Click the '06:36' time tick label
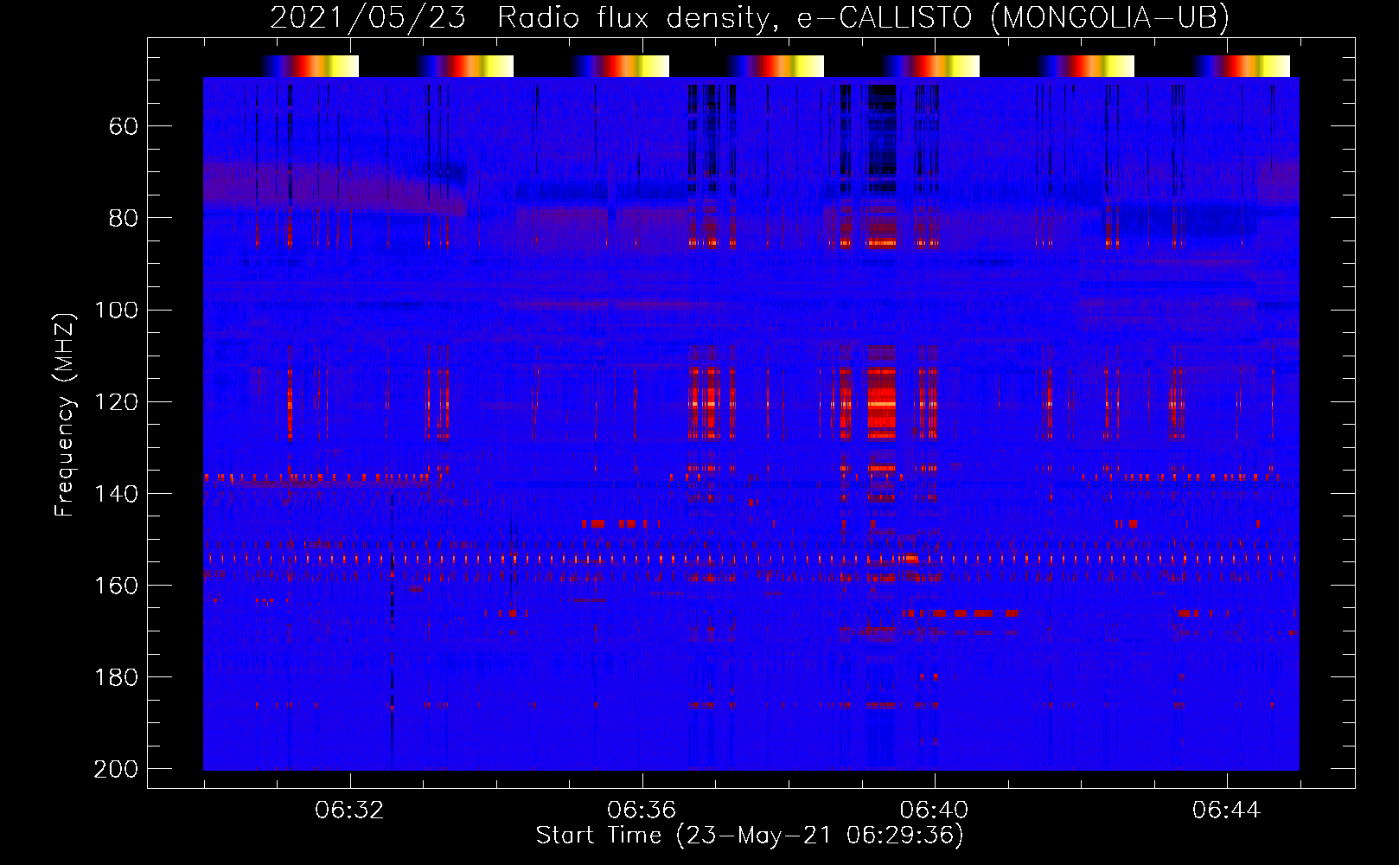This screenshot has height=865, width=1399. (x=642, y=811)
